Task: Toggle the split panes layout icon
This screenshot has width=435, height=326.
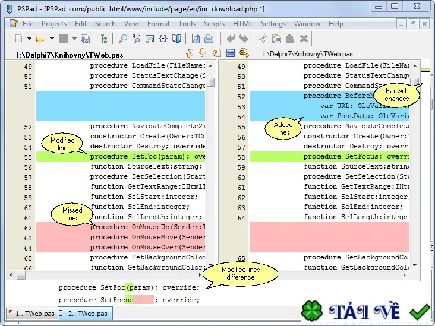Action: tap(230, 53)
